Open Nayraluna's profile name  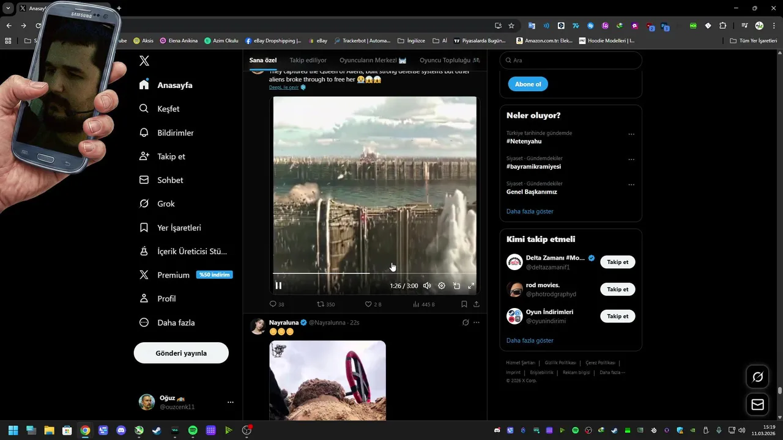pyautogui.click(x=284, y=323)
